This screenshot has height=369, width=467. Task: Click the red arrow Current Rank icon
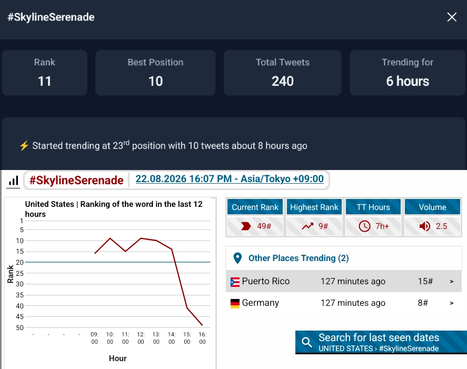tap(246, 226)
